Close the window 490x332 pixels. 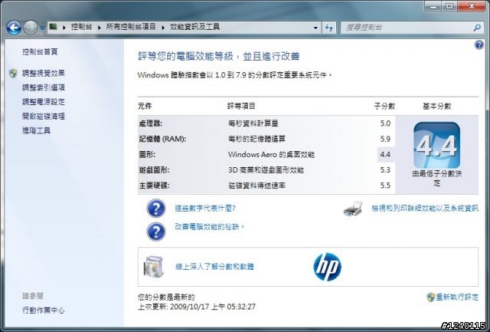tap(472, 6)
